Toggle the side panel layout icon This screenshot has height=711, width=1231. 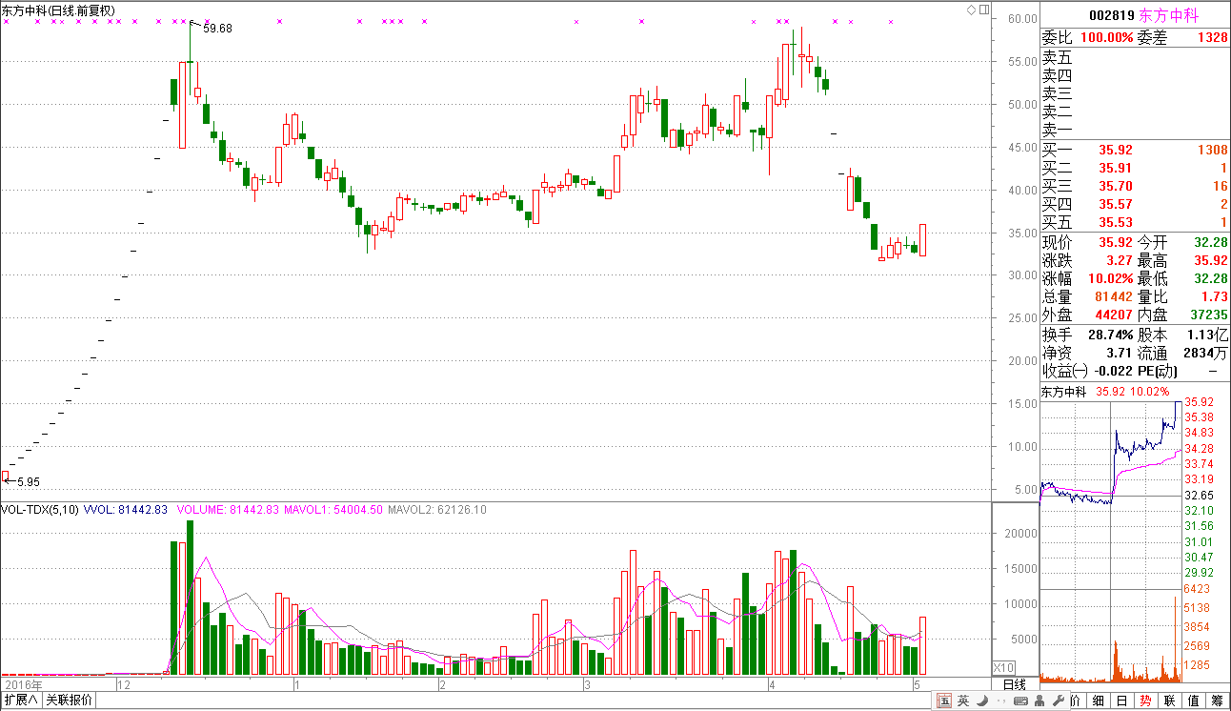984,10
